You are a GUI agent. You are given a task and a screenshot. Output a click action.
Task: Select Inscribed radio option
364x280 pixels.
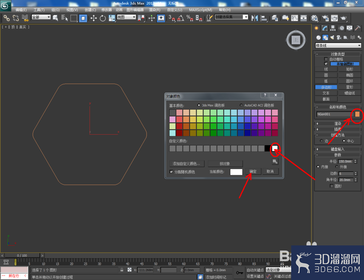(318, 167)
